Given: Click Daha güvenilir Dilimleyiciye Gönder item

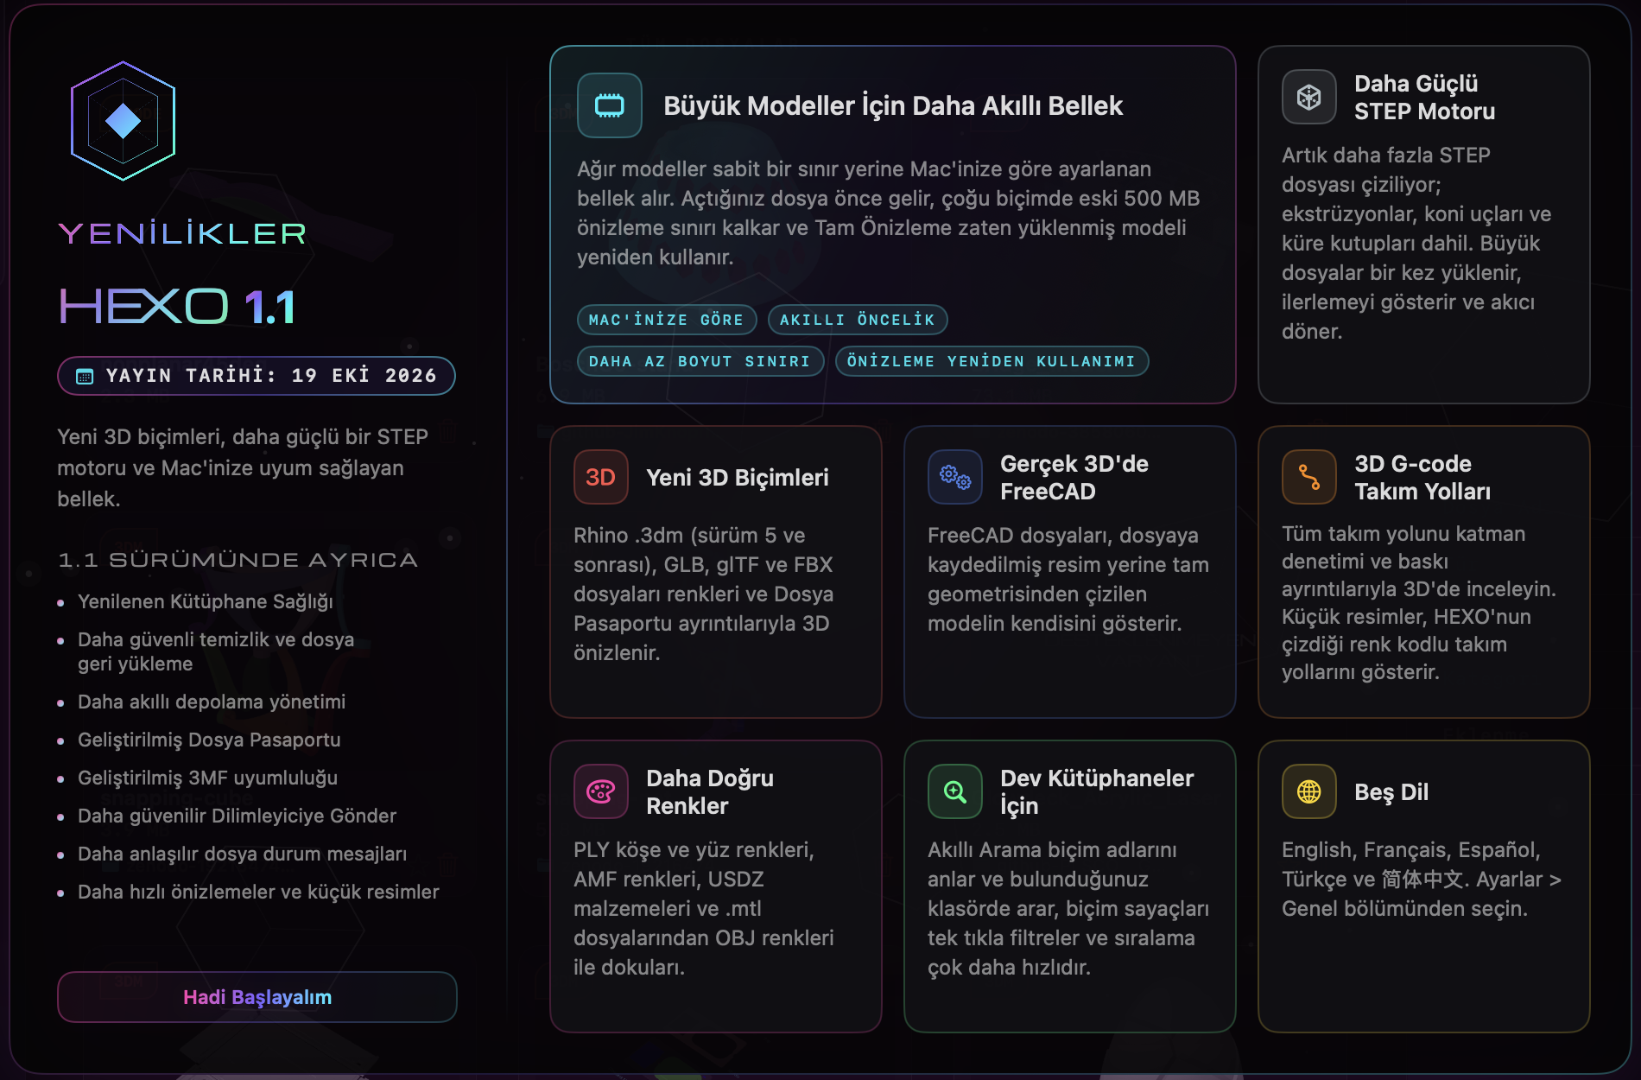Looking at the screenshot, I should 237,816.
